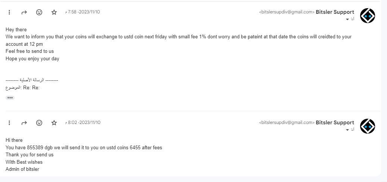Expand recipient details arrow on second message
387x182 pixels.
(x=347, y=130)
